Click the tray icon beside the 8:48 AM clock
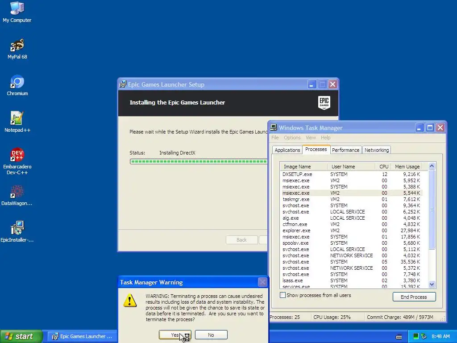Image resolution: width=457 pixels, height=343 pixels. point(424,336)
